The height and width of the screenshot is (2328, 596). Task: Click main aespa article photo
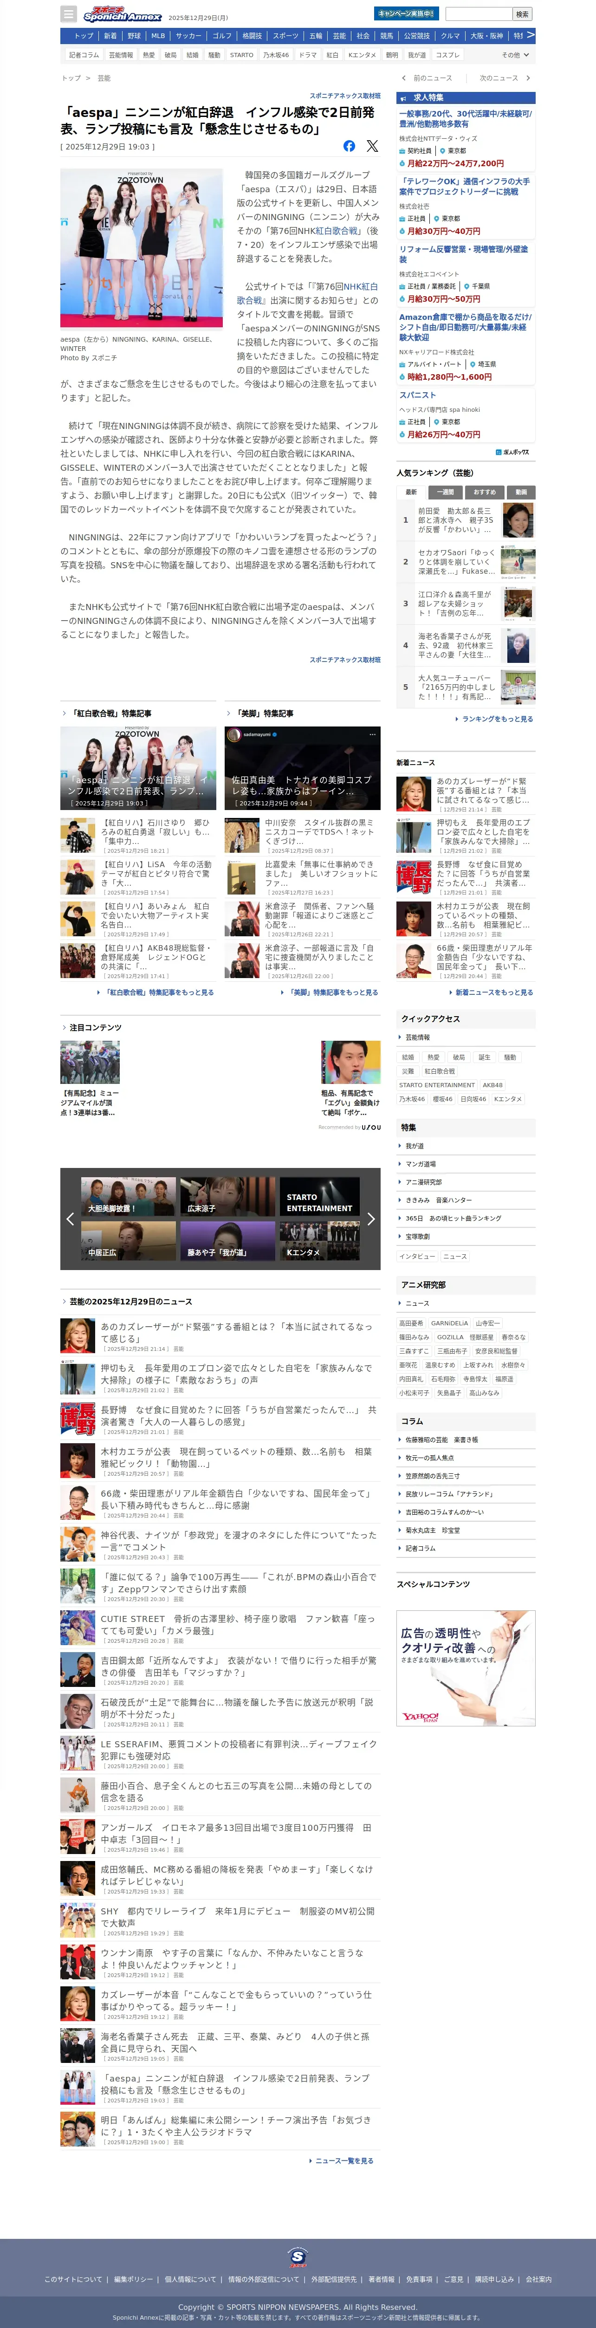[142, 247]
